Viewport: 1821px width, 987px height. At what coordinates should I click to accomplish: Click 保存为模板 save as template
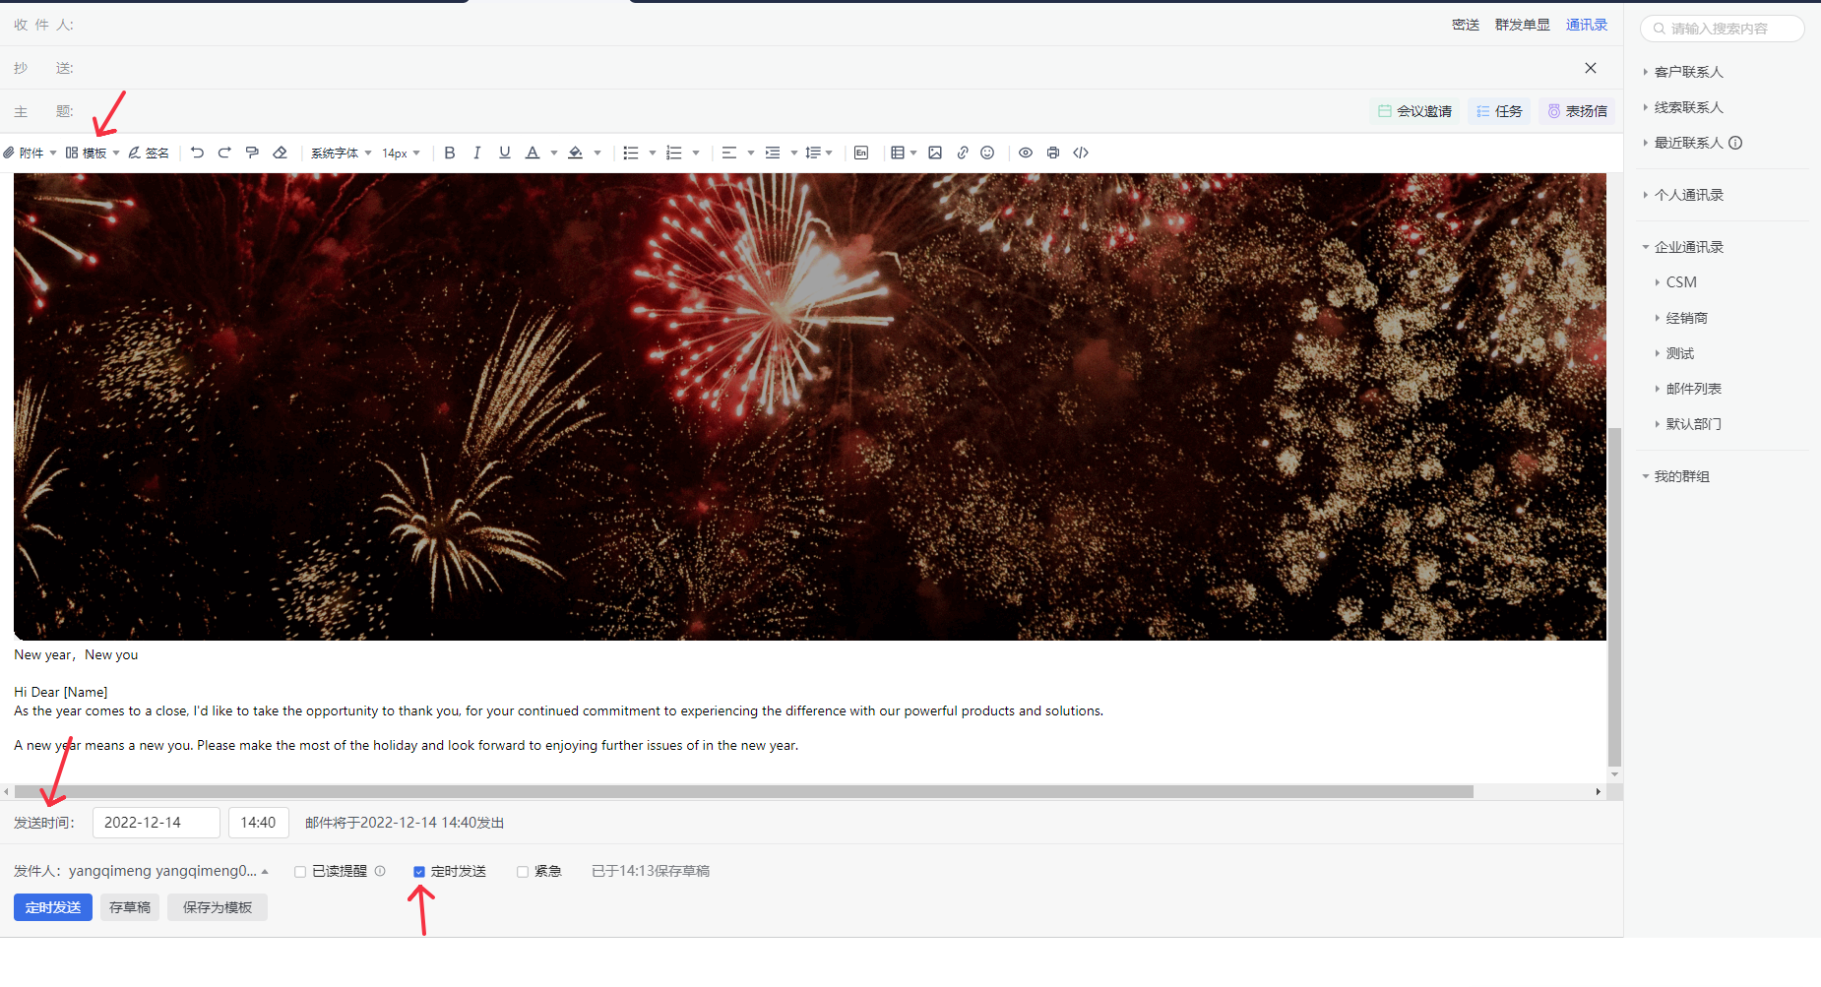pyautogui.click(x=218, y=907)
